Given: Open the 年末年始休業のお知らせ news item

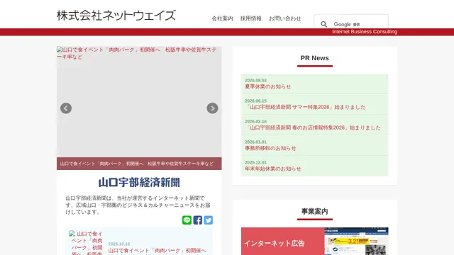Looking at the screenshot, I should pos(272,169).
